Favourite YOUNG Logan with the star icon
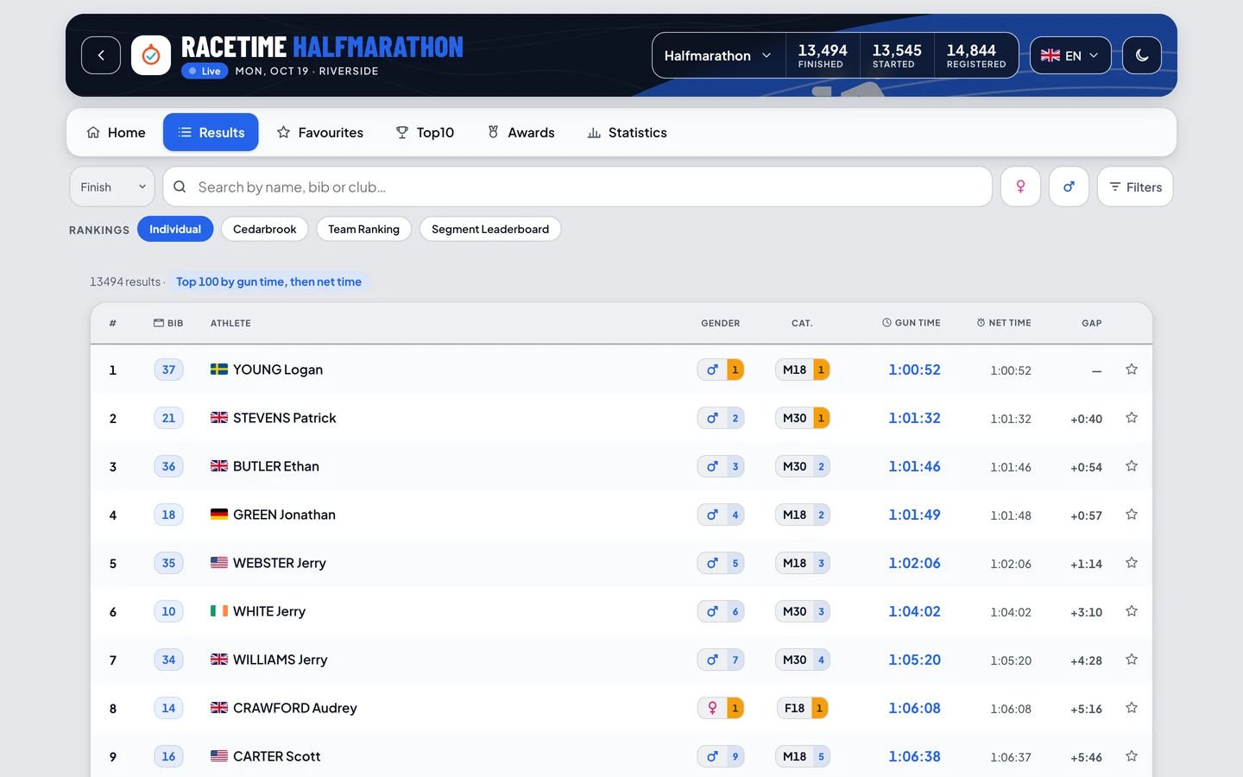 1132,370
